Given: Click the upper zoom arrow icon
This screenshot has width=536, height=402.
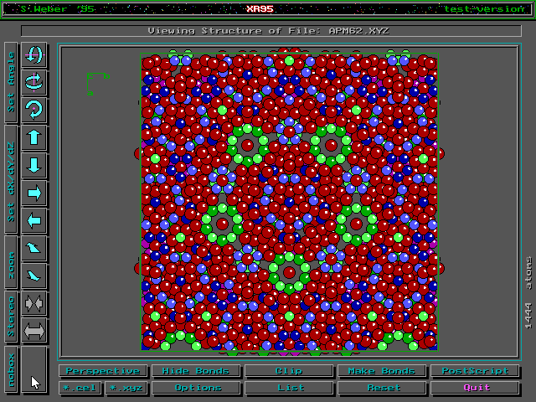Looking at the screenshot, I should coord(33,248).
